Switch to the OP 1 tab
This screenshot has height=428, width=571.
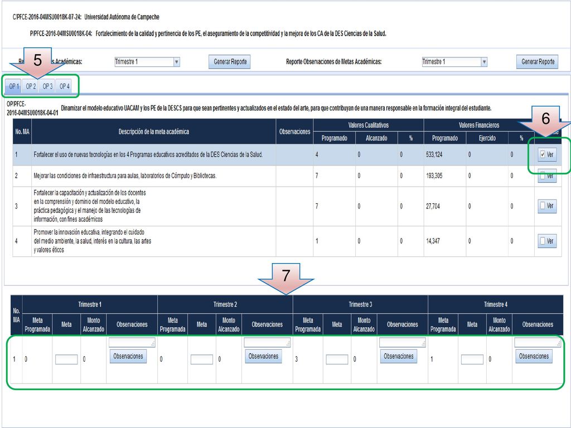coord(14,86)
